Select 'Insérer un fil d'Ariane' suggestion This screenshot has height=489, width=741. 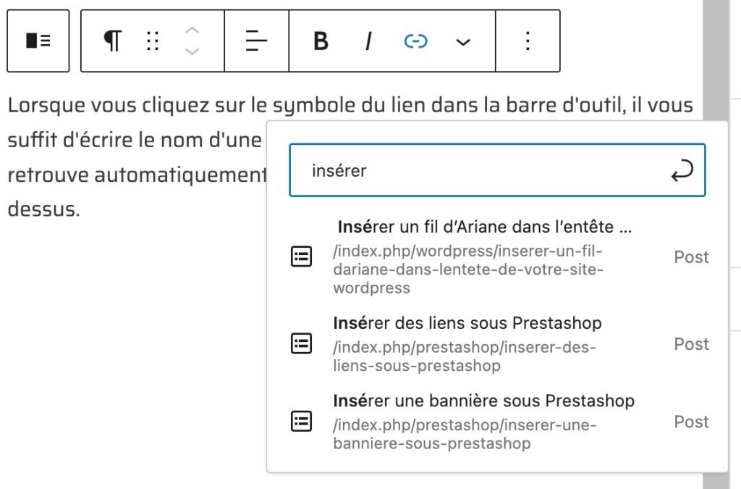click(x=499, y=256)
